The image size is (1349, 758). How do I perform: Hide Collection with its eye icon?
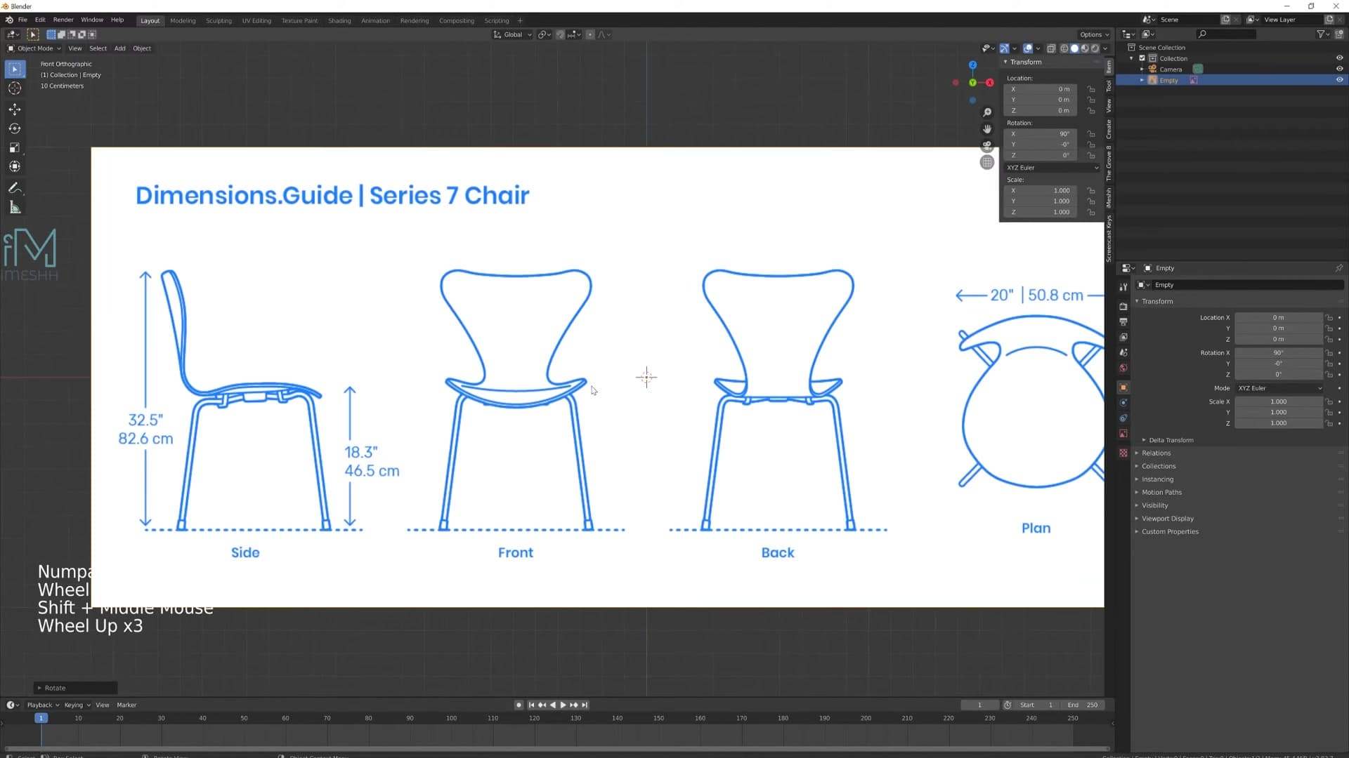pos(1339,58)
